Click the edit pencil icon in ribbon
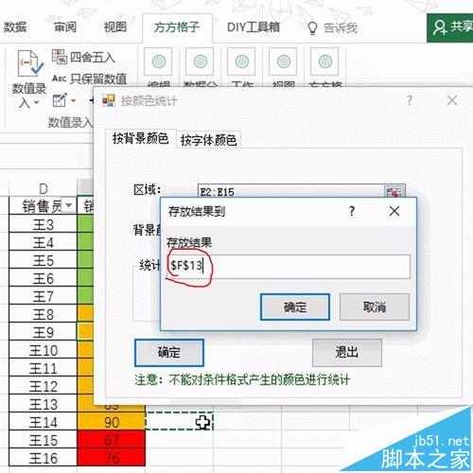473x473 pixels. click(x=60, y=100)
